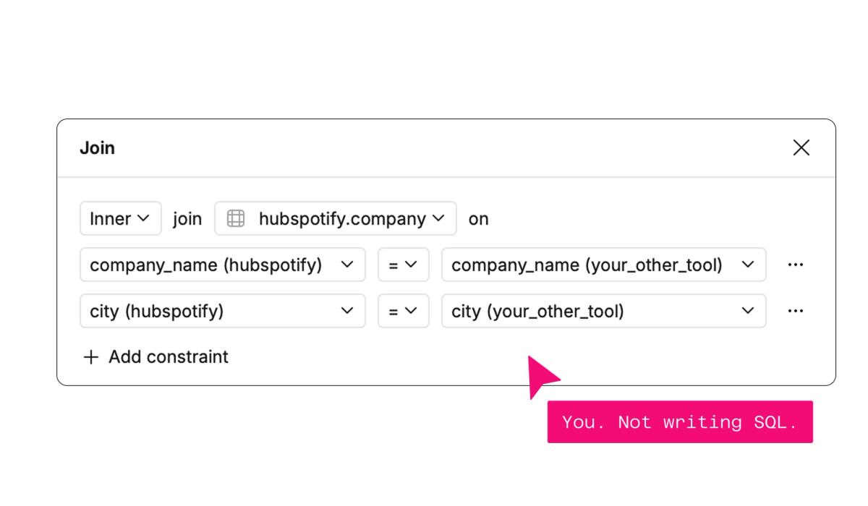Select the Join dialog title
The width and height of the screenshot is (868, 506).
coord(97,147)
